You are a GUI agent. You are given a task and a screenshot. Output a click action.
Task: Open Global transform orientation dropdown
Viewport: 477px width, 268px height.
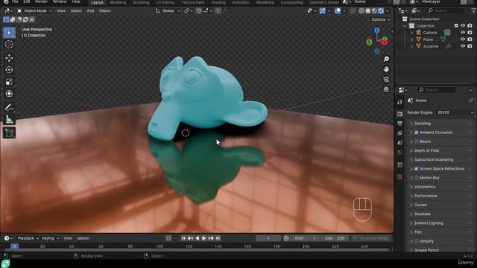coord(168,10)
